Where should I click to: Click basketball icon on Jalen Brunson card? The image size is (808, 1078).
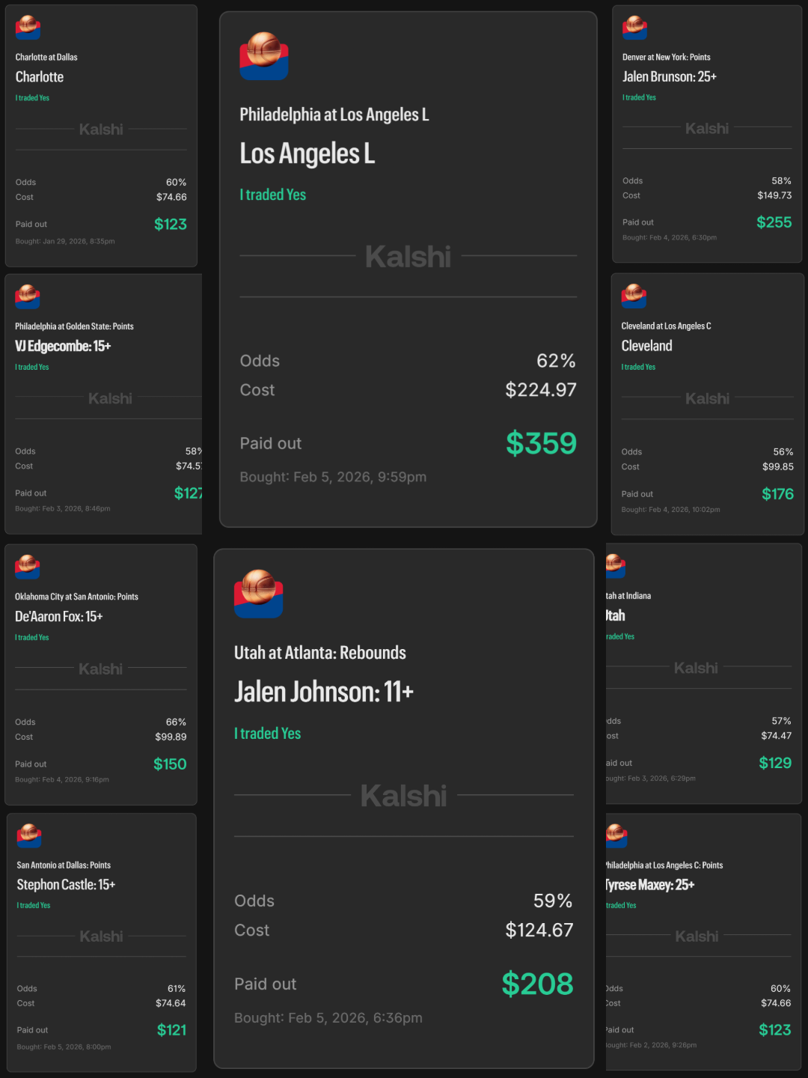634,28
